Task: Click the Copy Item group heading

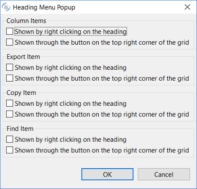Action: click(21, 93)
